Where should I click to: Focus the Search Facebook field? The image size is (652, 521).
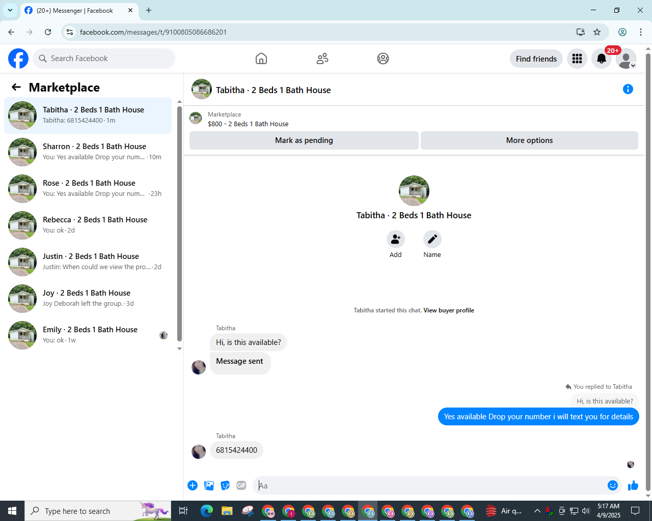click(104, 59)
